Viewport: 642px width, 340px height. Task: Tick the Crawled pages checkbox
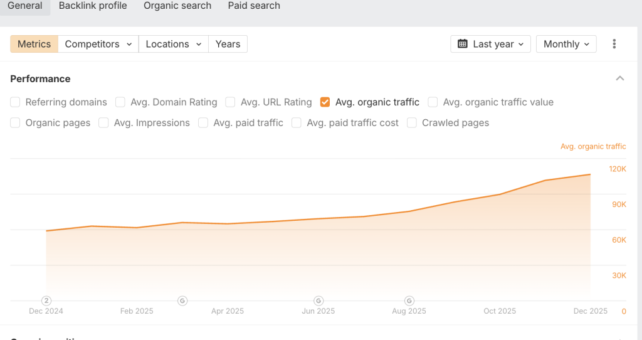[x=412, y=123]
